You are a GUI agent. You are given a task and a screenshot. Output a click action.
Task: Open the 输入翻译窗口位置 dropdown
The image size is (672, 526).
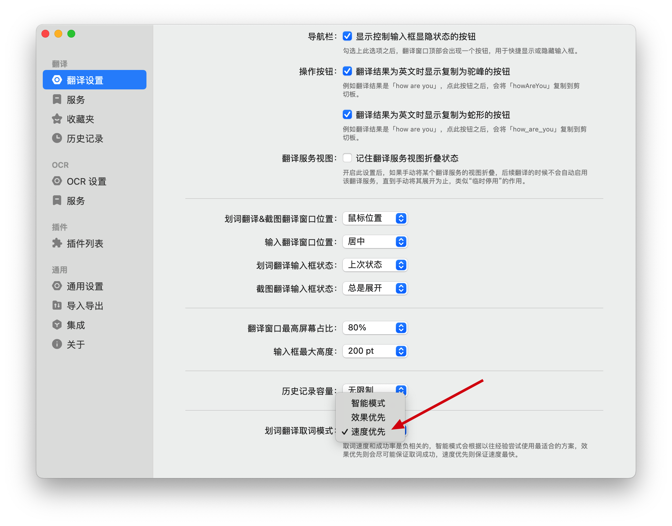click(375, 242)
